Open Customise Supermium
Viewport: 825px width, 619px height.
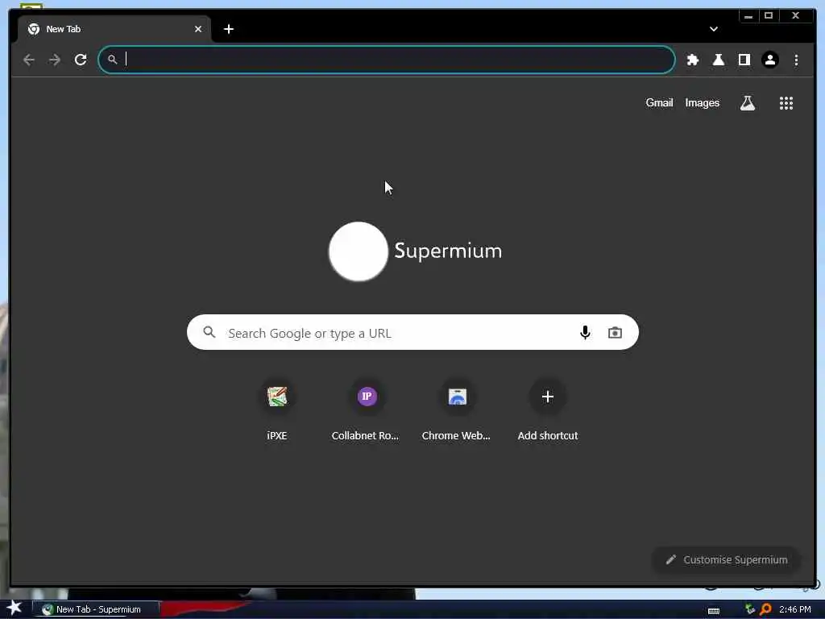pos(726,560)
